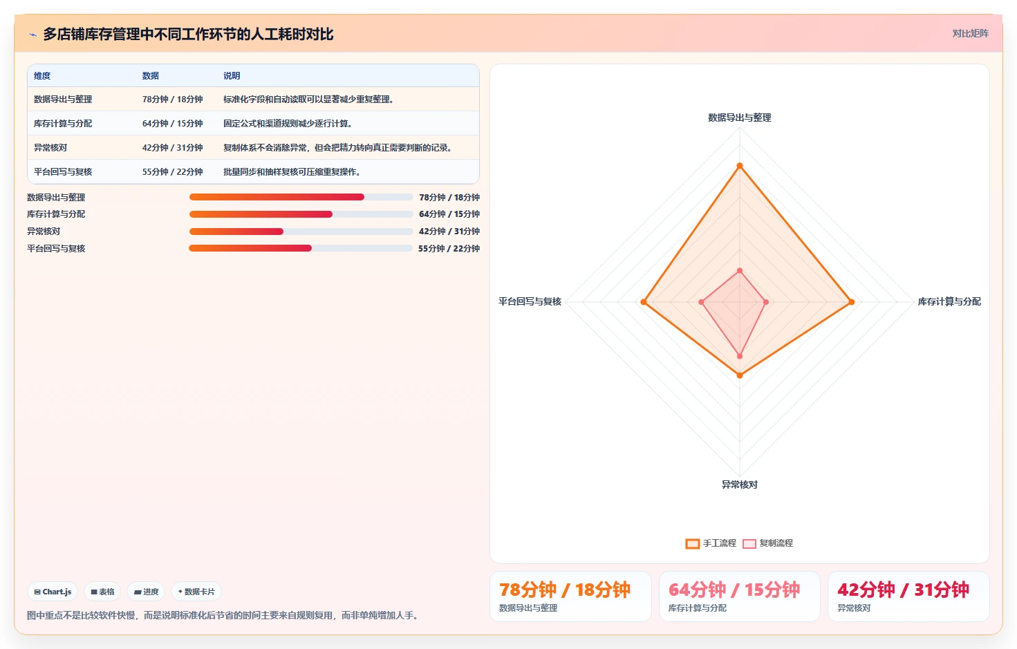Select table cell 78分钟 / 18分钟
1017x649 pixels.
pos(172,100)
